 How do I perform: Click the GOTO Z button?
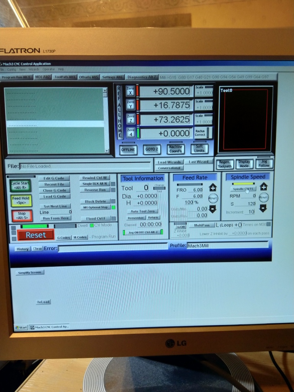152,149
